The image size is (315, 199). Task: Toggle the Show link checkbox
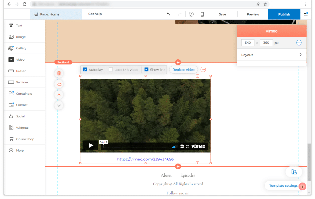pos(146,70)
